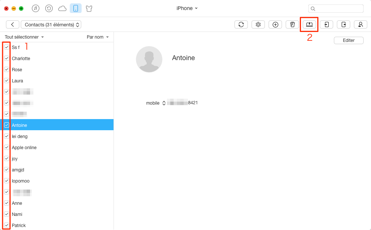Viewport: 371px width, 230px height.
Task: Select the Antoine highlighted row
Action: [57, 125]
